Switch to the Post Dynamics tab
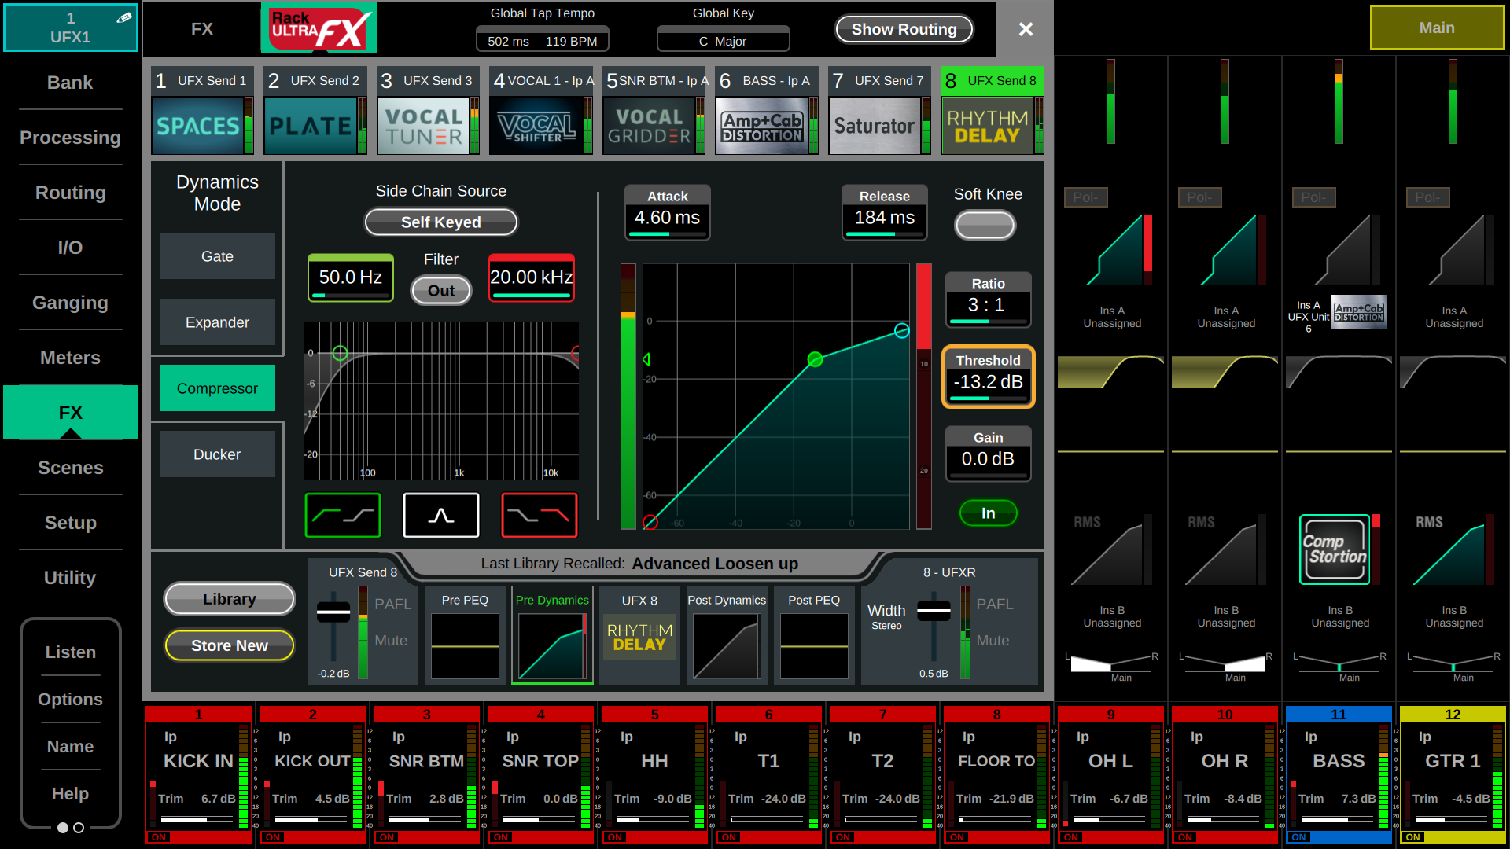Viewport: 1510px width, 849px height. (726, 636)
